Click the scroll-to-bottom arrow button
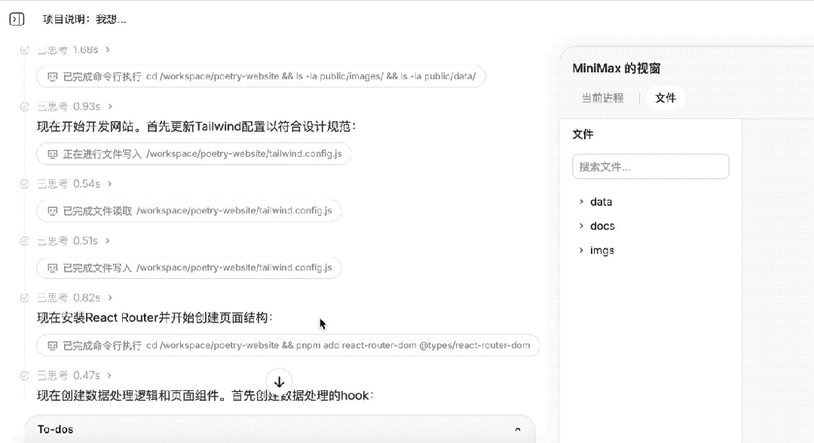Image resolution: width=814 pixels, height=443 pixels. coord(279,382)
